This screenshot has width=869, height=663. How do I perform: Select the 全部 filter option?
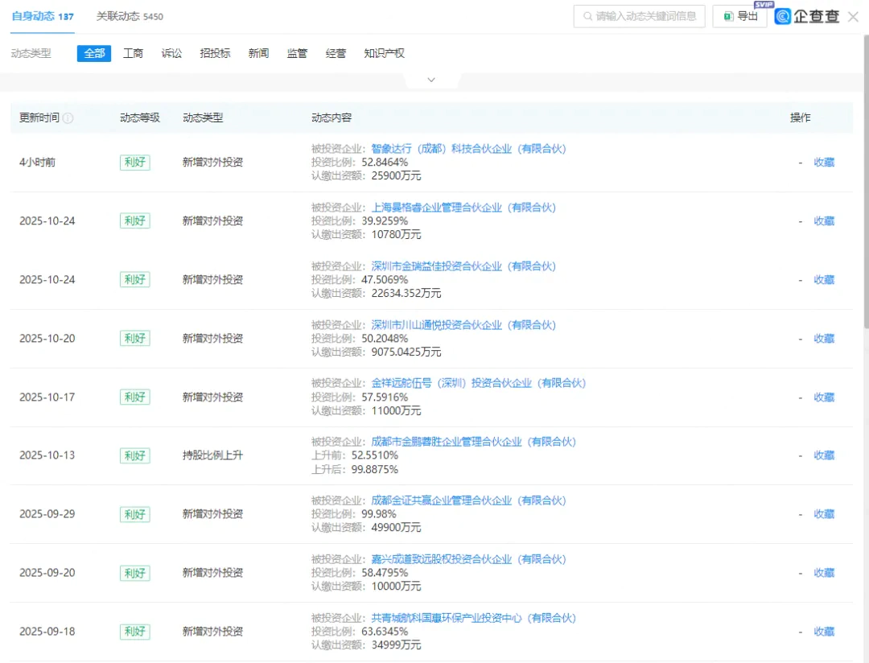point(94,53)
